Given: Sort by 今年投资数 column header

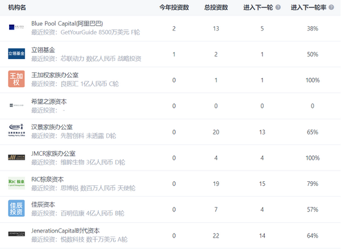Looking at the screenshot, I should pyautogui.click(x=174, y=7).
